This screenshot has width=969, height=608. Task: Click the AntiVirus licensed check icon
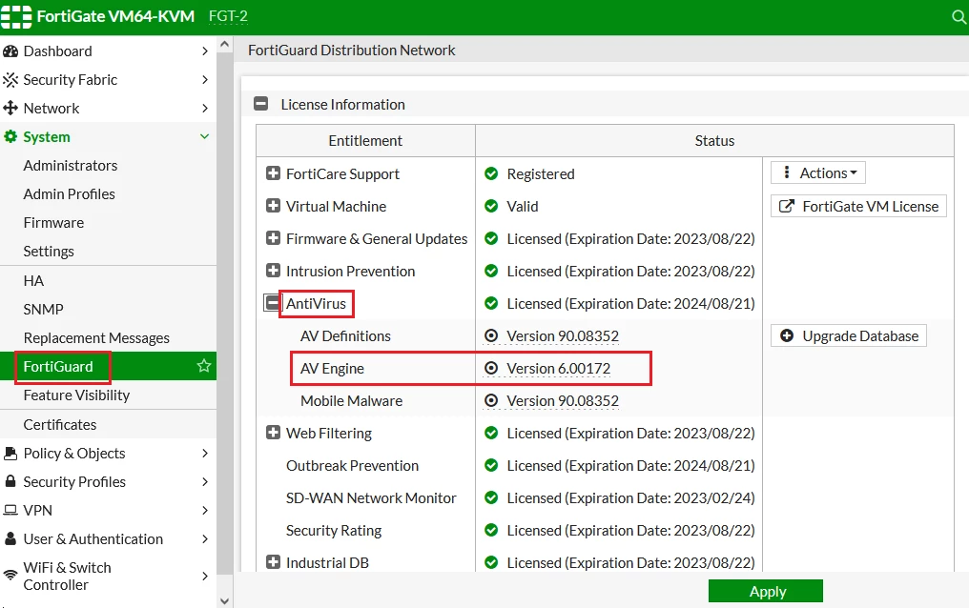[491, 303]
